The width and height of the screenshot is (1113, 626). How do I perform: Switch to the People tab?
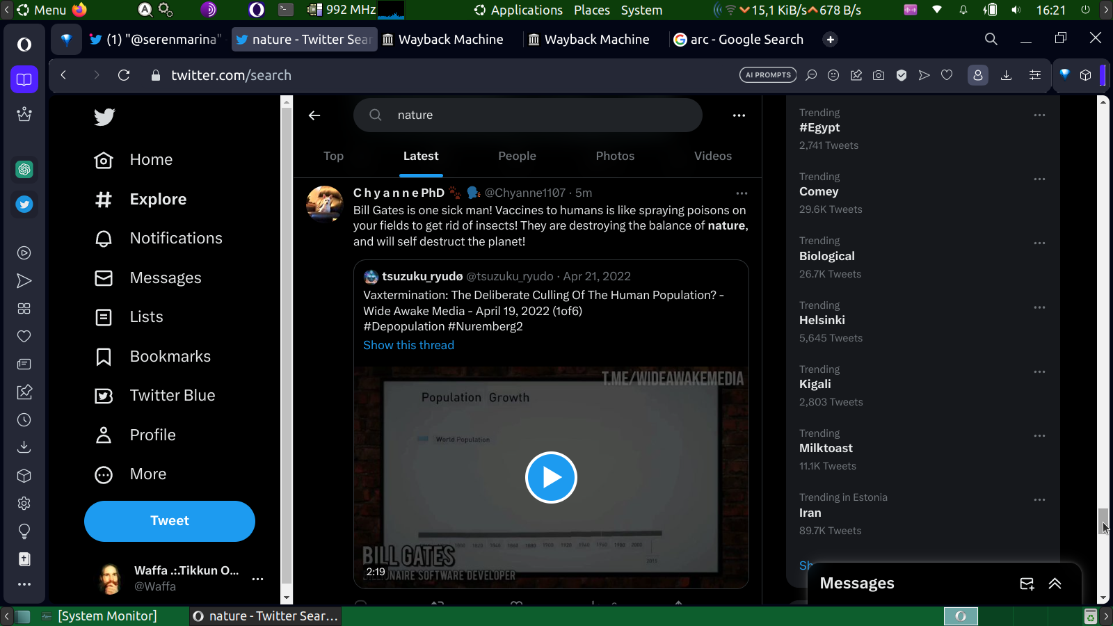tap(517, 156)
